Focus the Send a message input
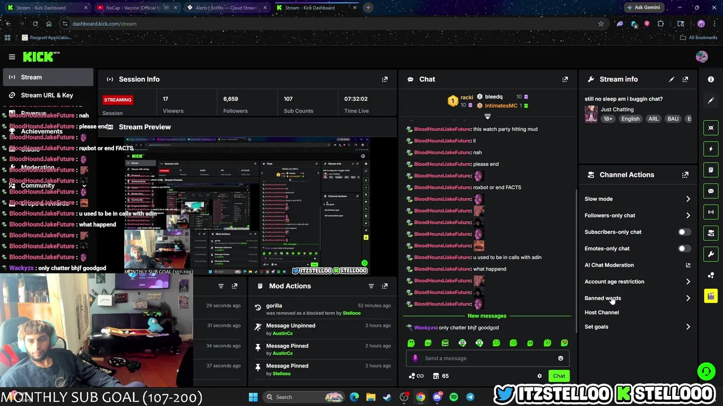 489,358
